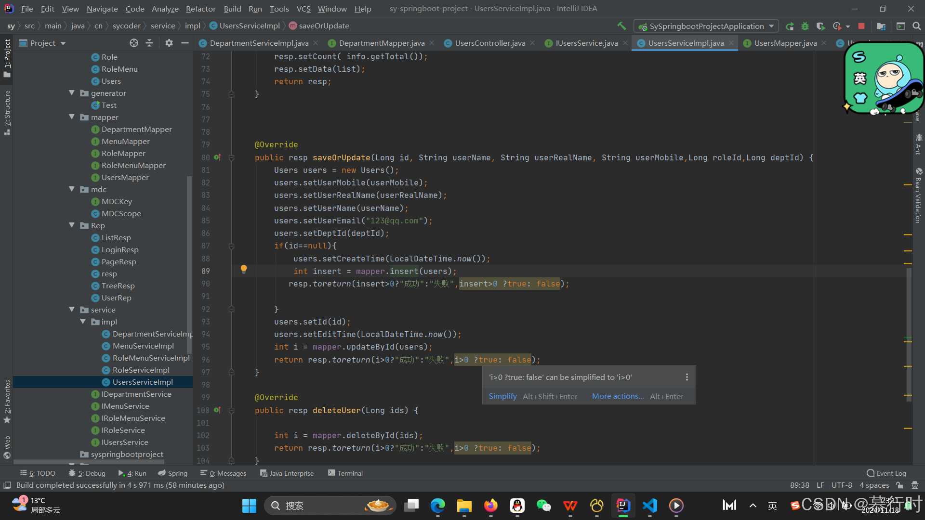
Task: Open Project panel settings gear
Action: click(x=169, y=43)
